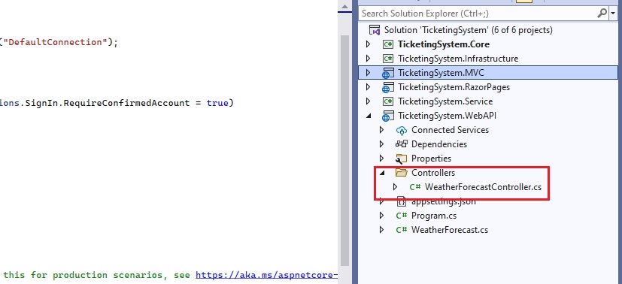622x284 pixels.
Task: Click the web project icon for TicketingSystem.MVC
Action: 387,74
